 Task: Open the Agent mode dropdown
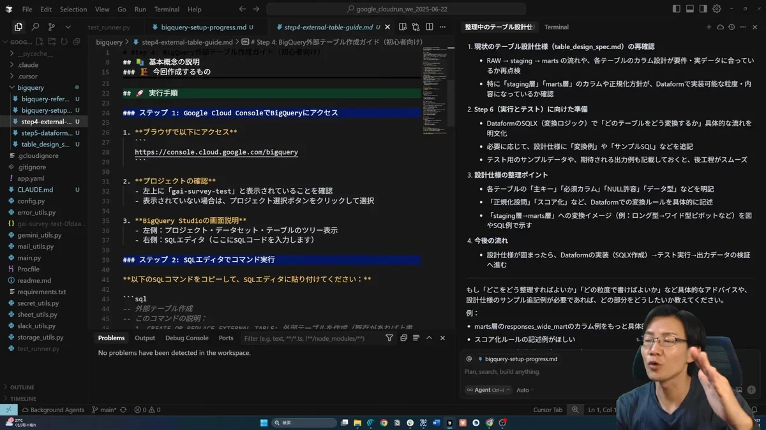tap(488, 390)
